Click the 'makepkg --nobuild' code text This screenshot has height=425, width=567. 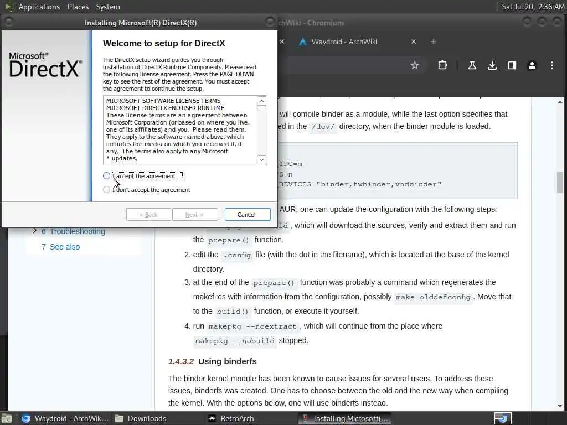[x=235, y=341]
